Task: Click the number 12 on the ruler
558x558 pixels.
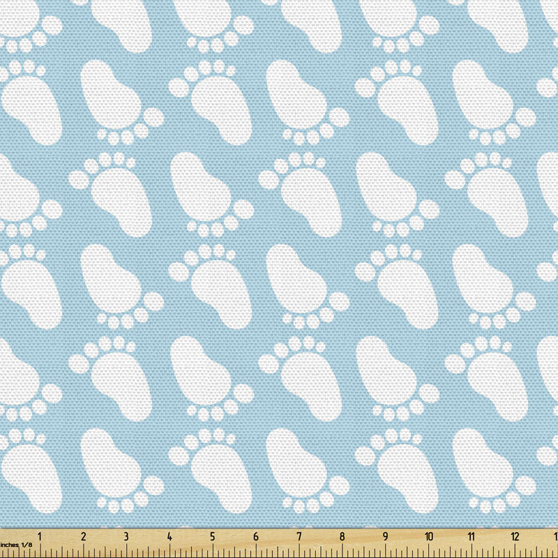Action: pos(515,536)
